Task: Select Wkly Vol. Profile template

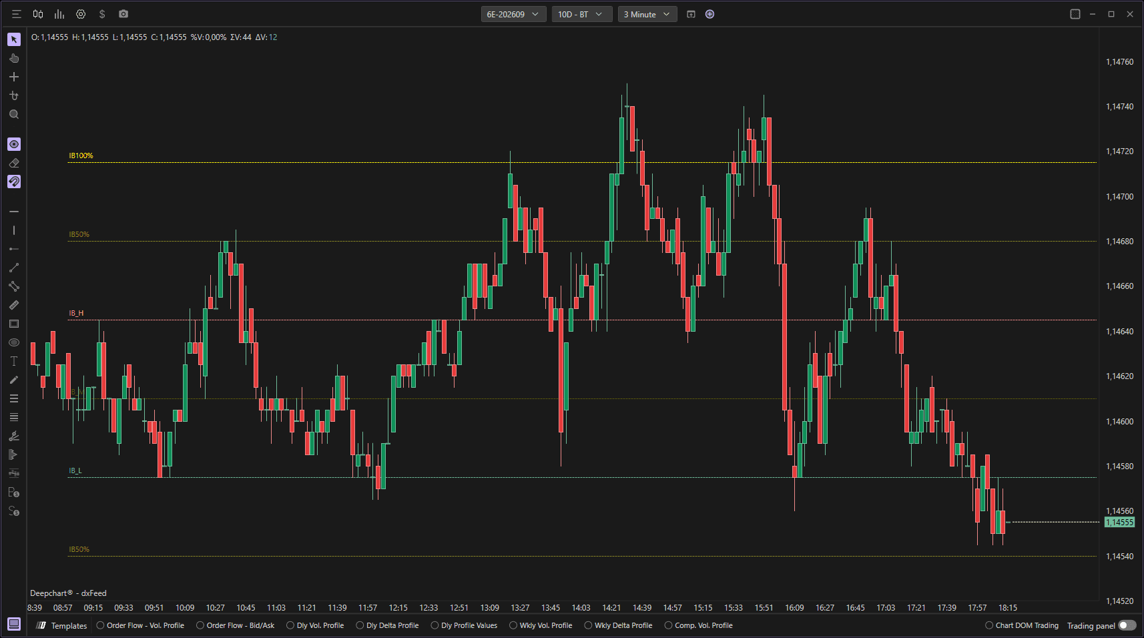Action: (541, 625)
